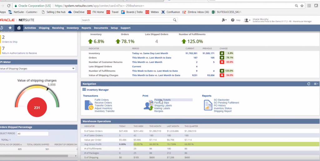Bookmark this page with the star
The height and width of the screenshot is (161, 320).
pyautogui.click(x=302, y=6)
